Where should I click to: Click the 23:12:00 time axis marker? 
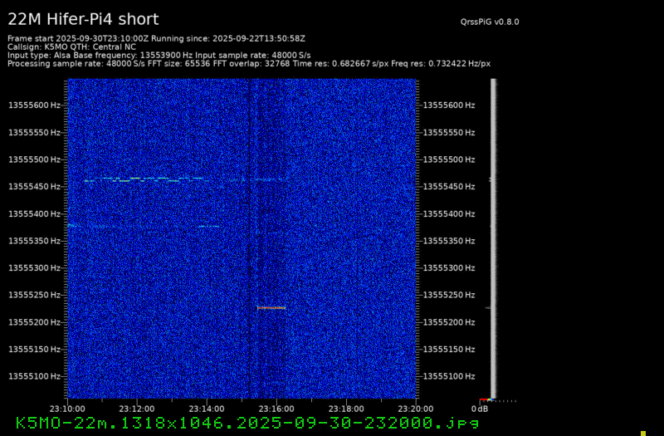pos(136,409)
